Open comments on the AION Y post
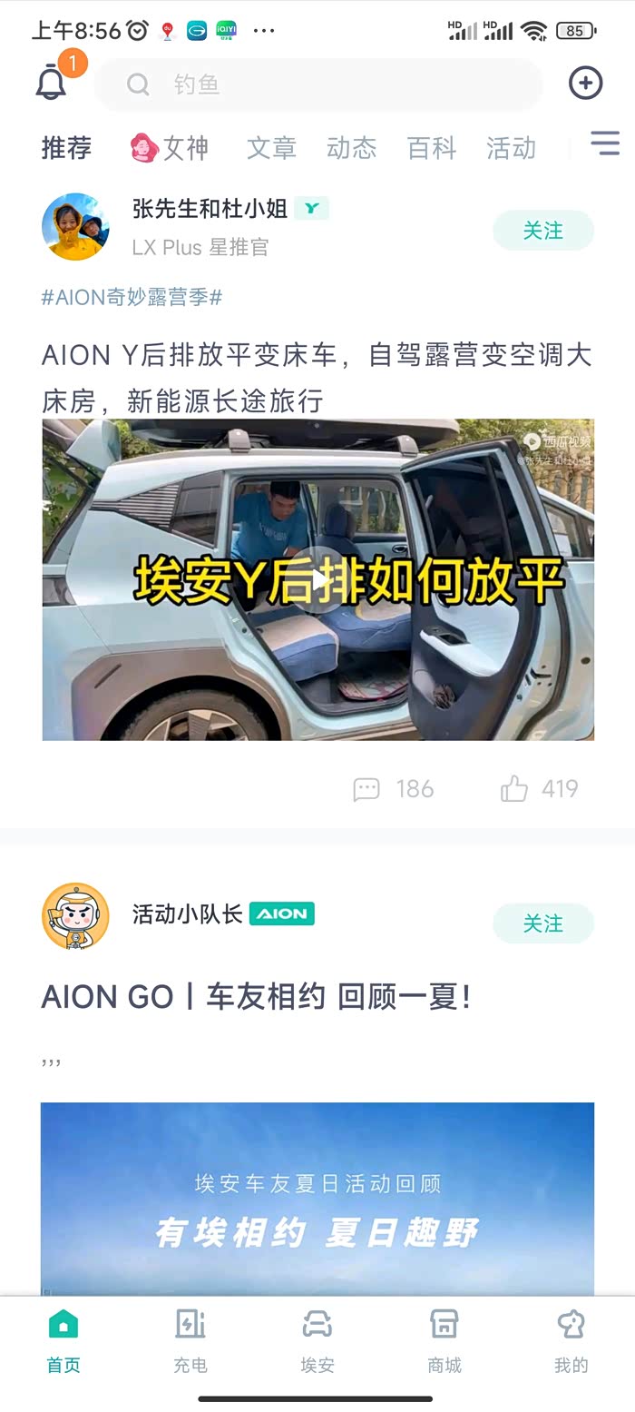This screenshot has height=1412, width=635. (393, 788)
